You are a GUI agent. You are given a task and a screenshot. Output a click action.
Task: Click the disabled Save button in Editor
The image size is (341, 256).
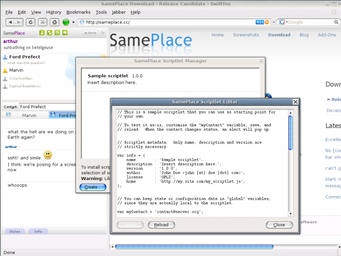coord(130,225)
